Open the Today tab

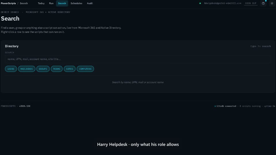click(x=41, y=3)
